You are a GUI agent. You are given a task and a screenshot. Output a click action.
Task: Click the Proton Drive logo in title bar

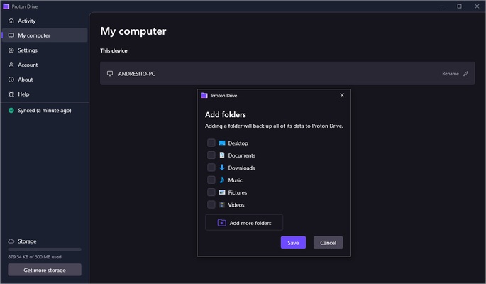tap(6, 6)
